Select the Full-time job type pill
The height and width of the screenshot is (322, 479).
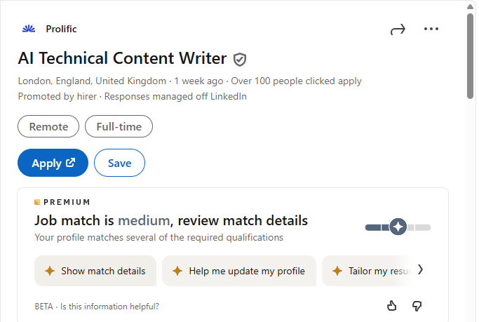point(119,127)
